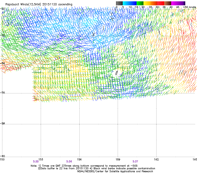Click the latitude label '-60'
197x173 pixels.
click(x=3, y=156)
